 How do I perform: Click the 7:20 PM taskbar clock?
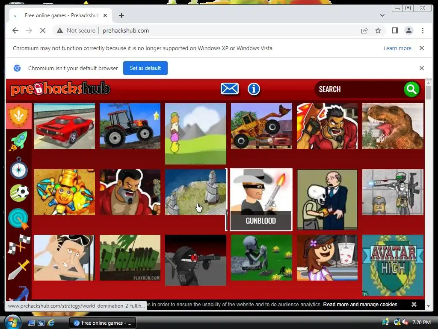tap(421, 323)
